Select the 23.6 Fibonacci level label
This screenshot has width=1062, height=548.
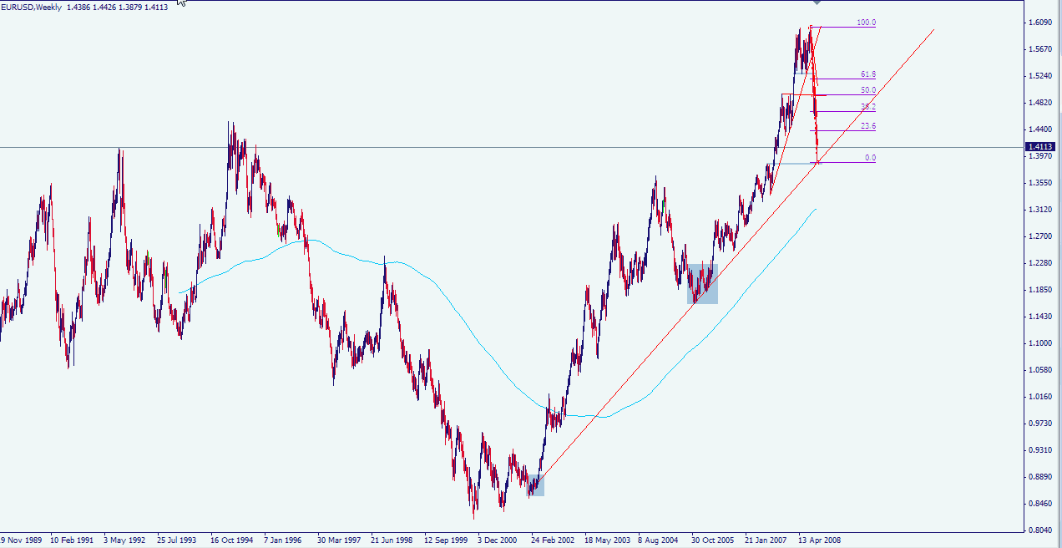[868, 126]
